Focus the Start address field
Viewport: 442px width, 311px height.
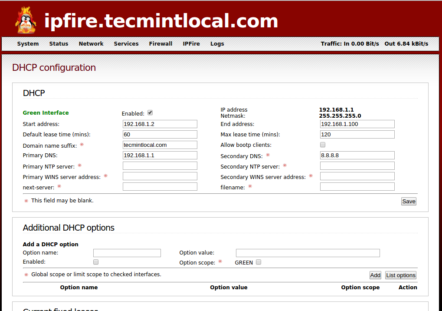pos(160,124)
